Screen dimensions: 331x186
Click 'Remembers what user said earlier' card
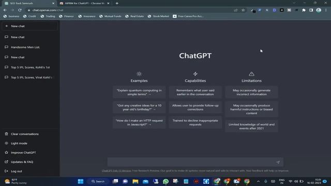[195, 92]
